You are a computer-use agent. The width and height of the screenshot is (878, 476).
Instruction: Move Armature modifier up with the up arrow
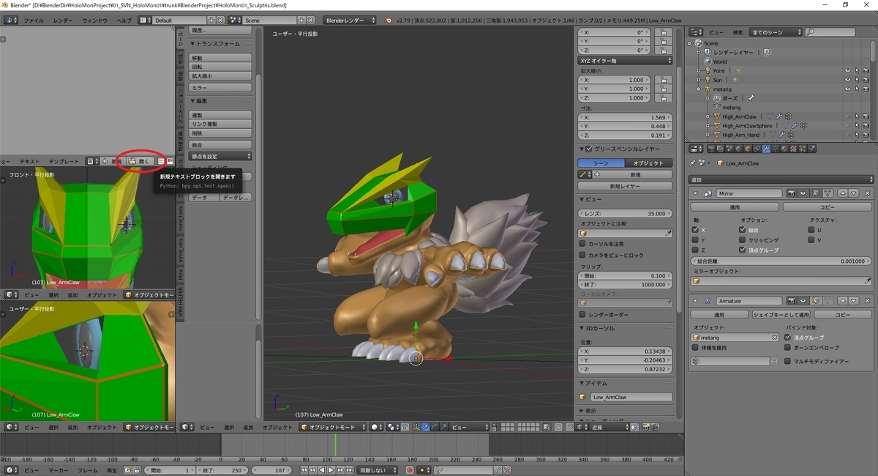pyautogui.click(x=844, y=301)
